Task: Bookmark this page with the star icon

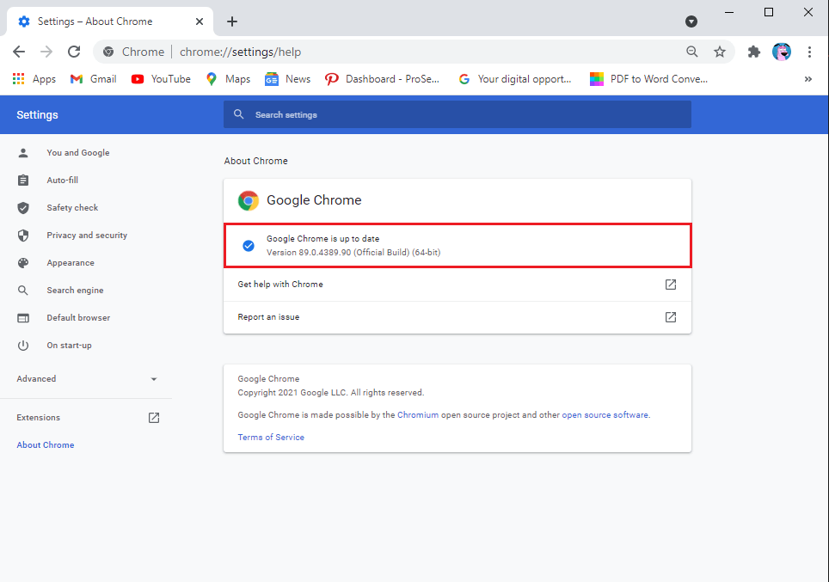Action: point(720,52)
